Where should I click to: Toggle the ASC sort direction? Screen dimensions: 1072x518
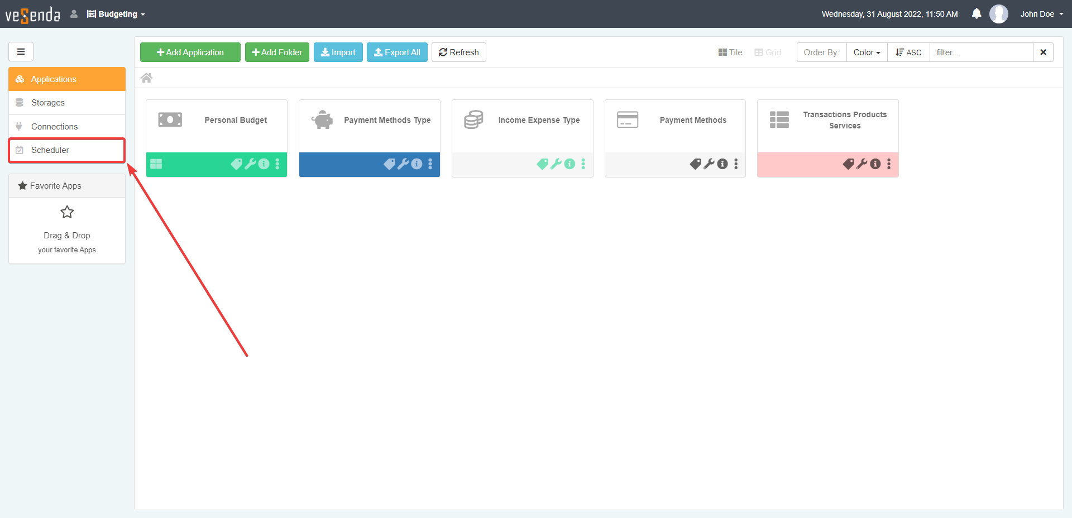pos(908,52)
